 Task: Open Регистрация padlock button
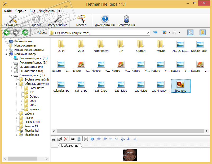pos(126,21)
